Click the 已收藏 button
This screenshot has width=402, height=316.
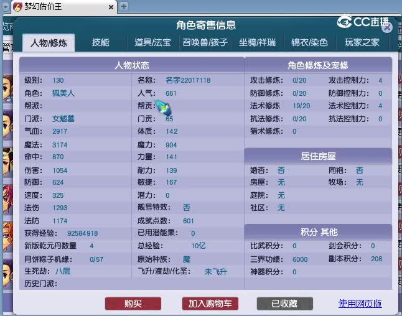[285, 304]
